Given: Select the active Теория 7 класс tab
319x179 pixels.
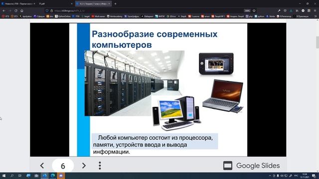Looking at the screenshot, I should click(93, 3).
